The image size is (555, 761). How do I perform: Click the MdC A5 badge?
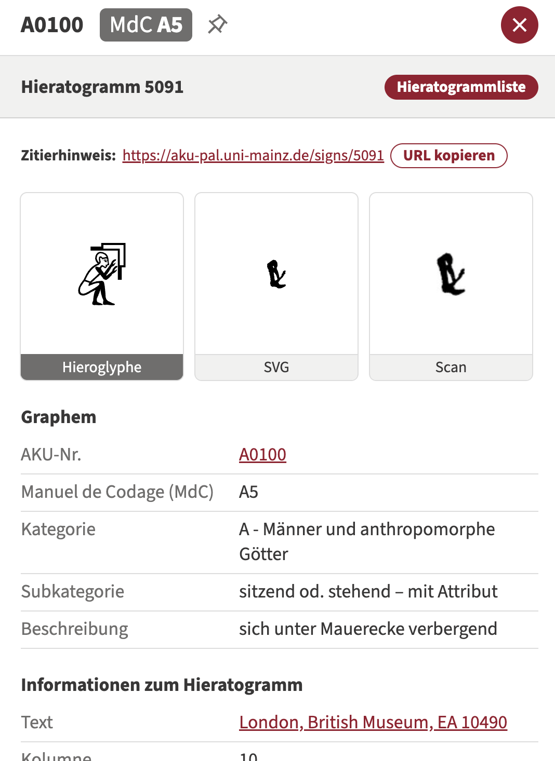(x=146, y=25)
